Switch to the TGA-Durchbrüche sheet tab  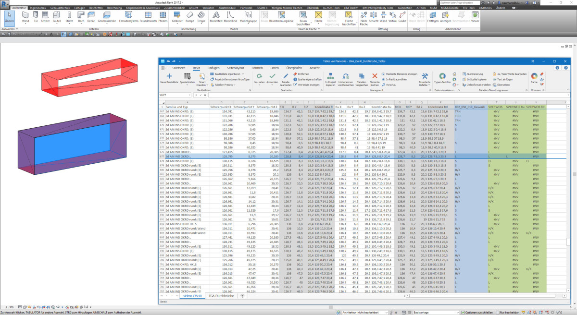pyautogui.click(x=221, y=295)
